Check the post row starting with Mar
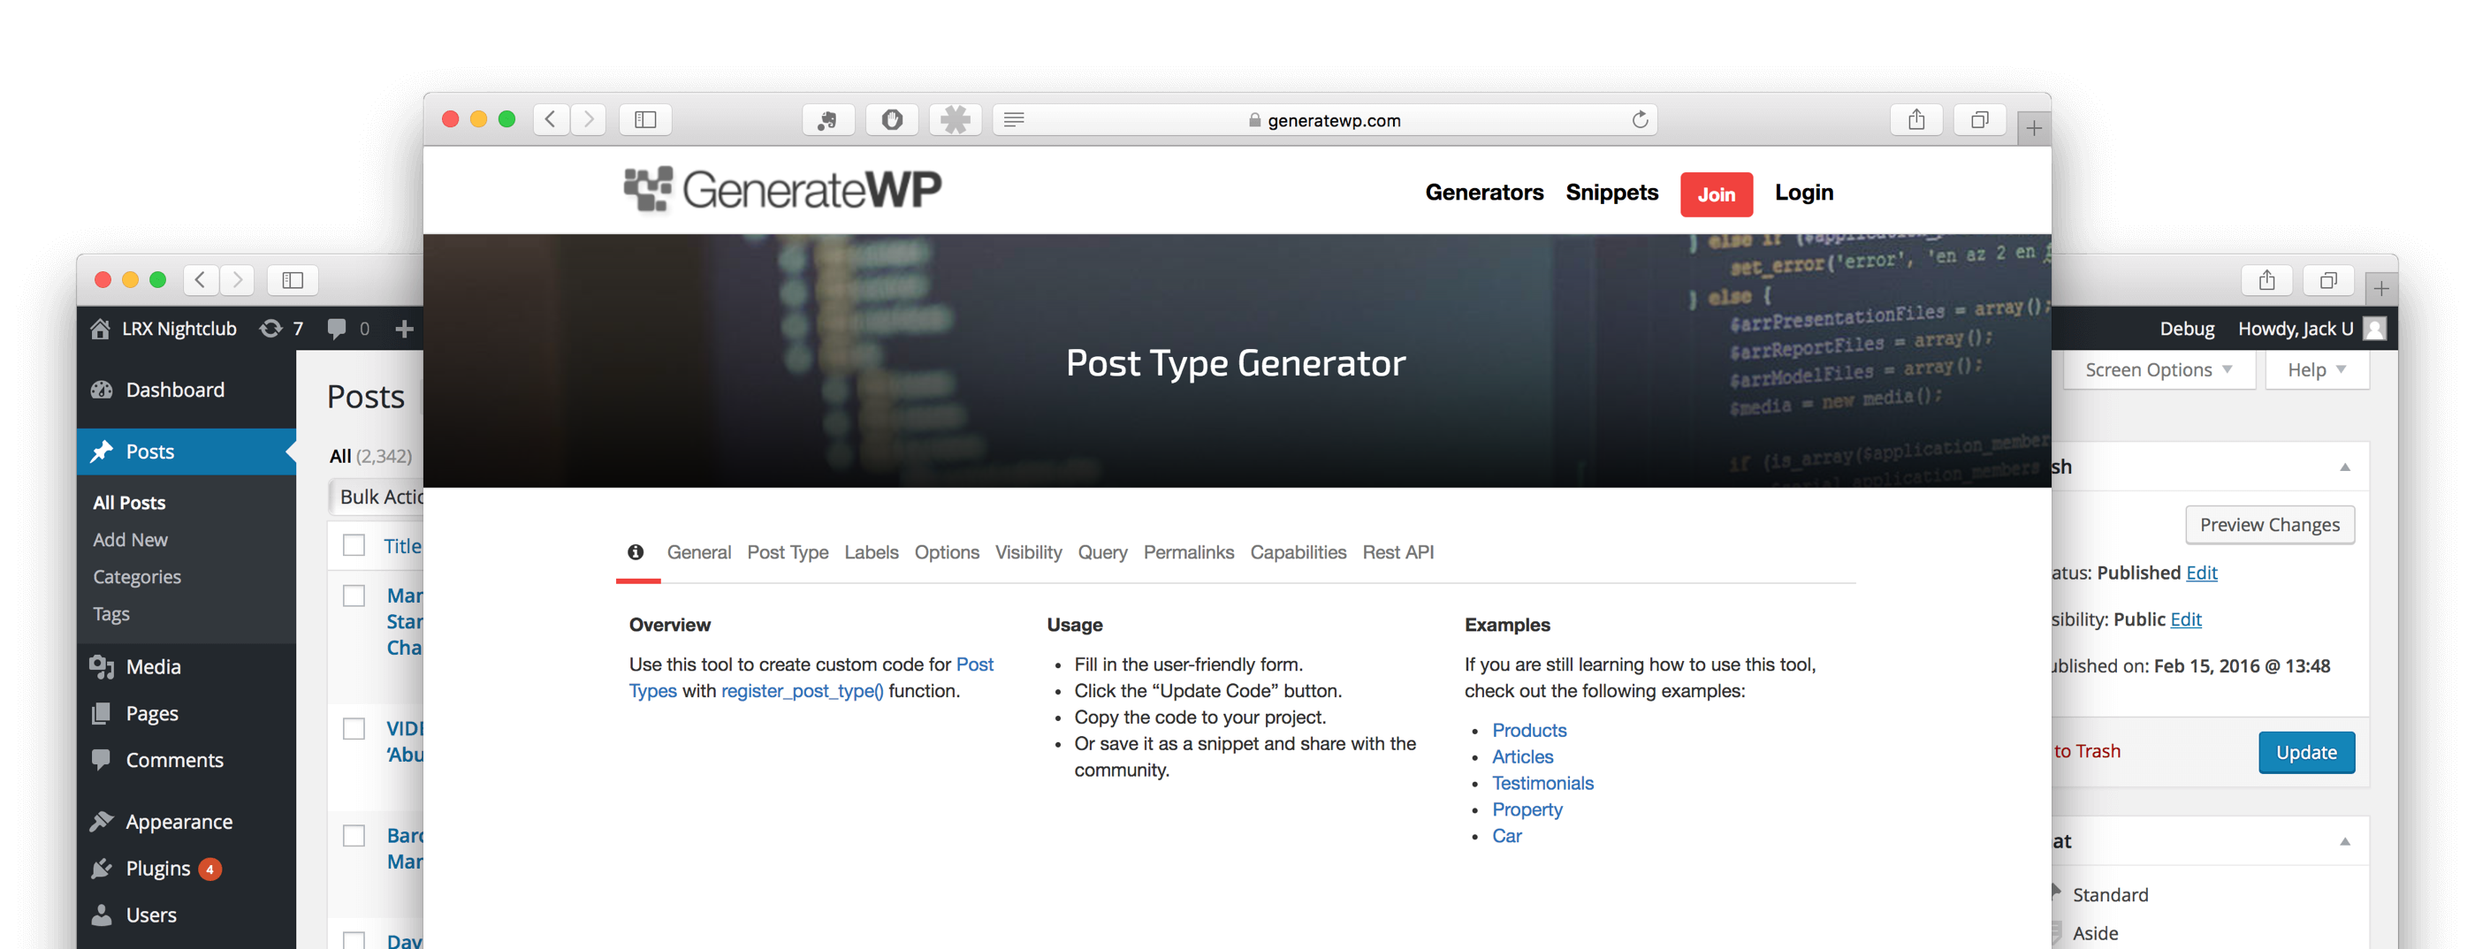The image size is (2475, 949). [x=354, y=596]
